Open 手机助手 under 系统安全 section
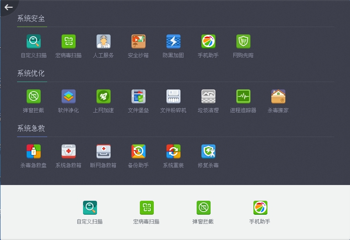Image resolution: width=350 pixels, height=240 pixels. (208, 42)
